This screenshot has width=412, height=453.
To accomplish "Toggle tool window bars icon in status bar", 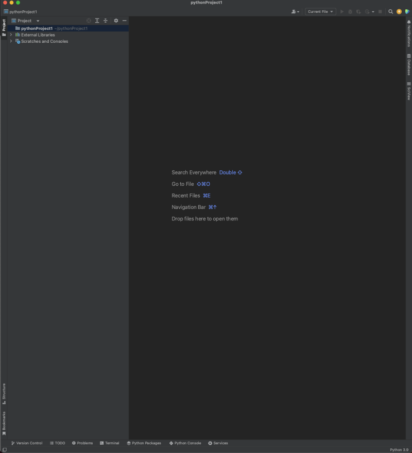I will (5, 450).
